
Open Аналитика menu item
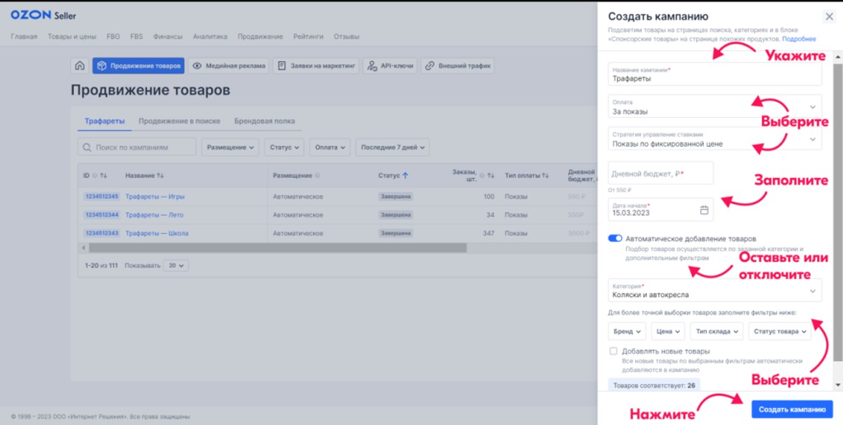click(210, 36)
